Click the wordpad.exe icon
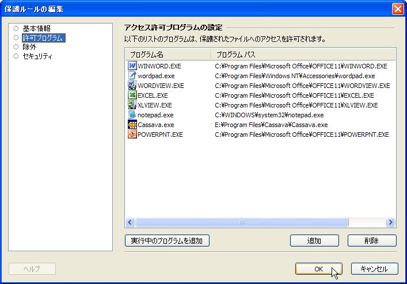The width and height of the screenshot is (407, 284). [x=132, y=75]
